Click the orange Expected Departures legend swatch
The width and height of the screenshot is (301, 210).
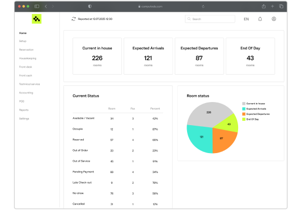[244, 114]
